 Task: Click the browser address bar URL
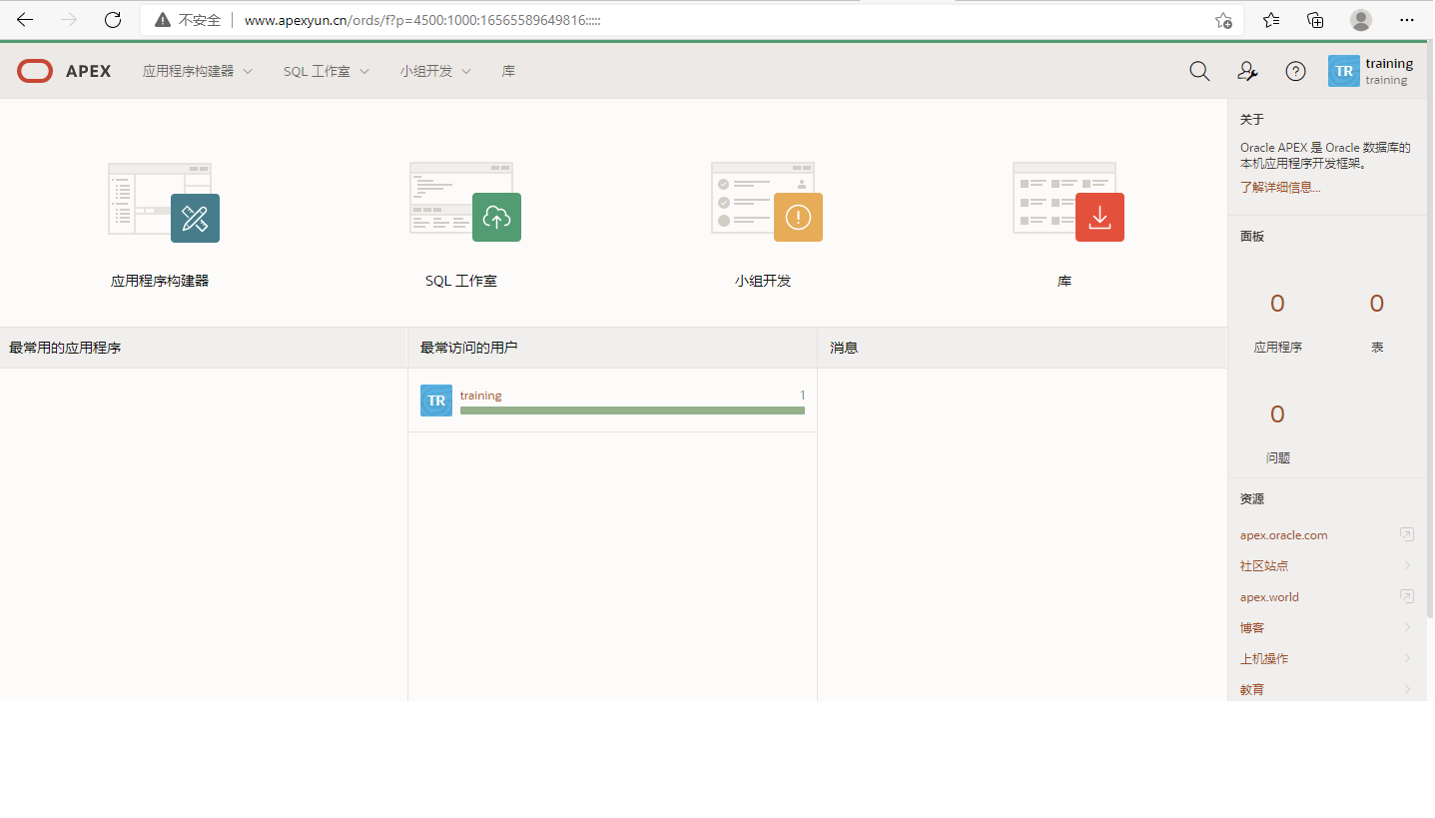pos(422,20)
